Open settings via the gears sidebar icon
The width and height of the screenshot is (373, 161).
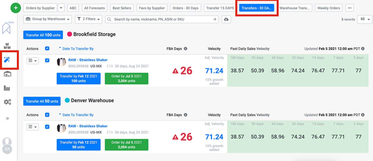[7, 102]
